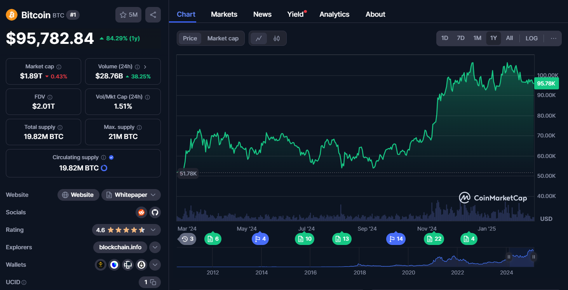Toggle the LOG scale option
568x290 pixels.
click(531, 38)
